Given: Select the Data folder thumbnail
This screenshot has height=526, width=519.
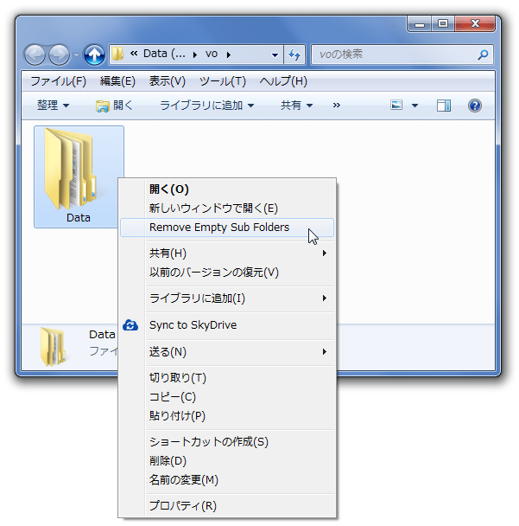Looking at the screenshot, I should point(79,176).
